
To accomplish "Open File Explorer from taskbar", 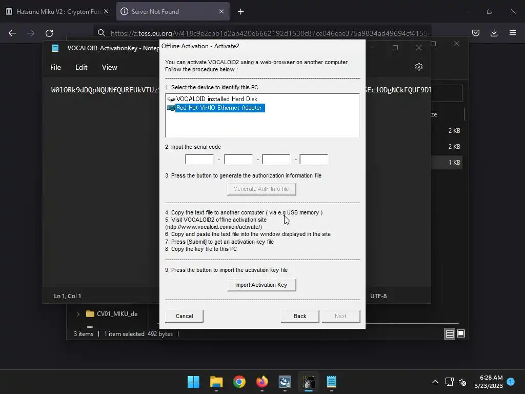I will 216,382.
